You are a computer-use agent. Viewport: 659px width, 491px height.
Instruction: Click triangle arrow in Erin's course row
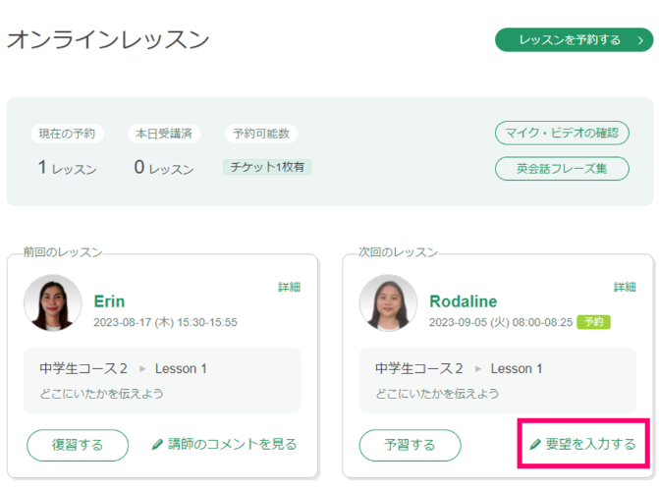point(142,369)
